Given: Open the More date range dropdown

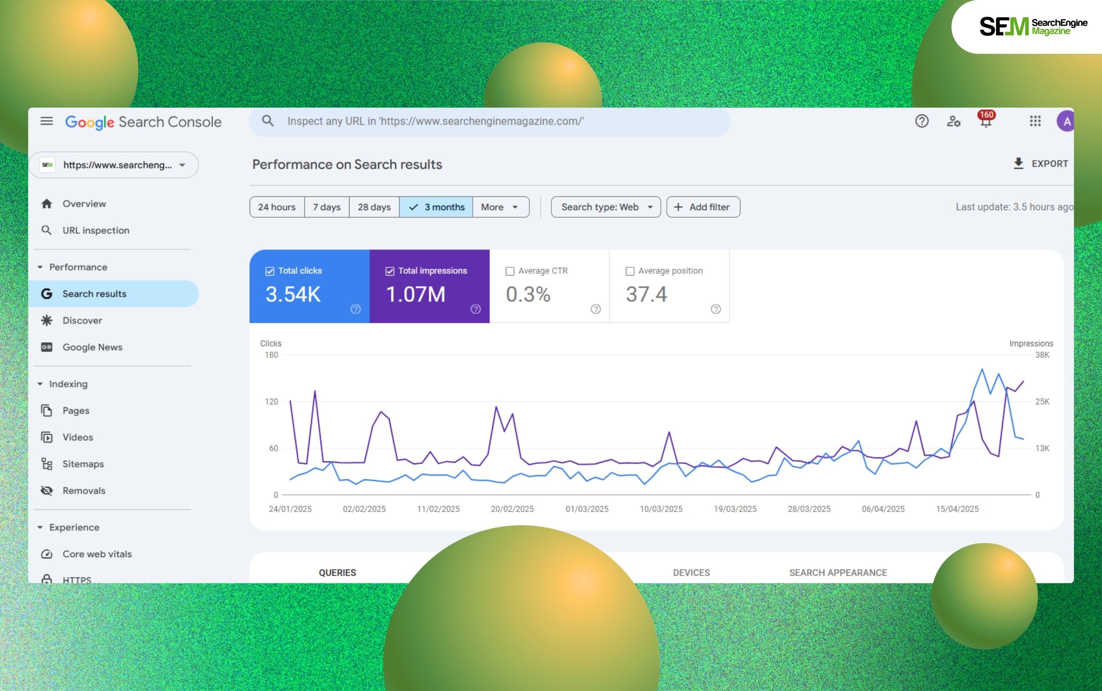Looking at the screenshot, I should [x=501, y=207].
